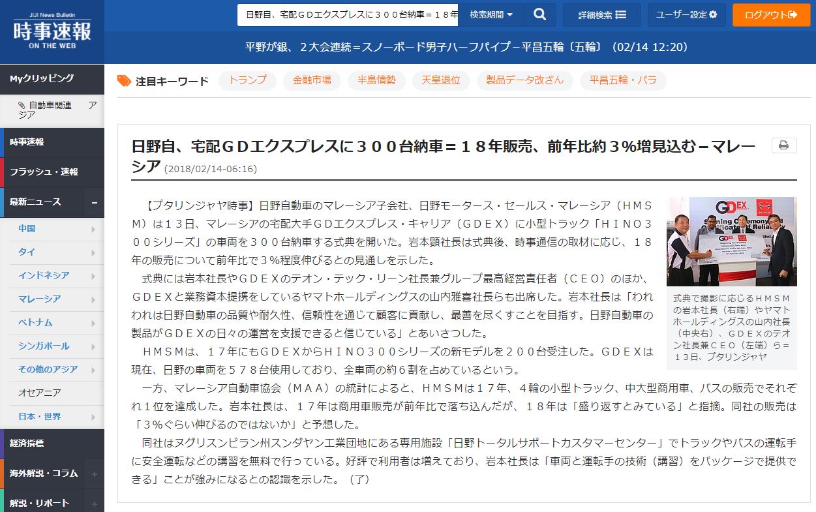Open the 自動車関連 アジア clipping with paperclip
This screenshot has height=512, width=816.
click(57, 110)
